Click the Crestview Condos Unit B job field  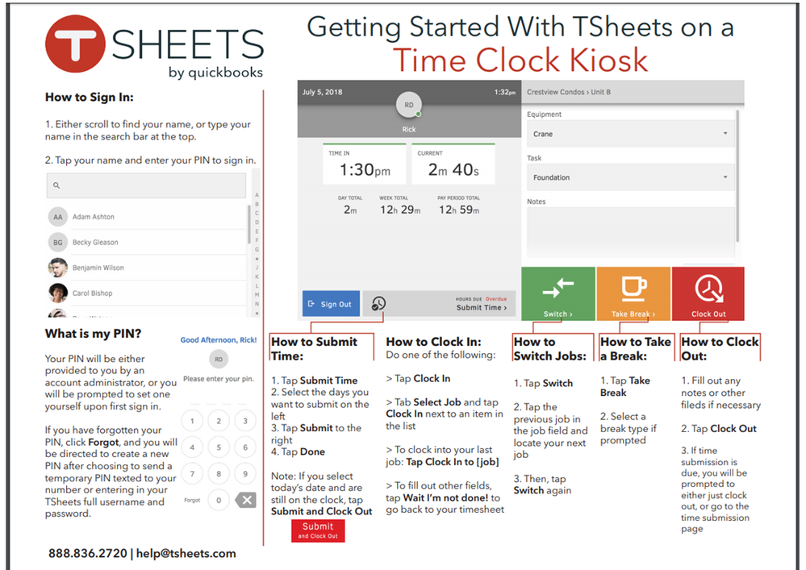click(633, 92)
